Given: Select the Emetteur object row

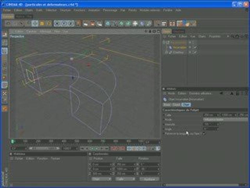Looking at the screenshot, I should pyautogui.click(x=178, y=52).
